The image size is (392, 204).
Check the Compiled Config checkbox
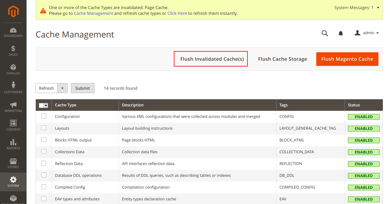click(44, 187)
